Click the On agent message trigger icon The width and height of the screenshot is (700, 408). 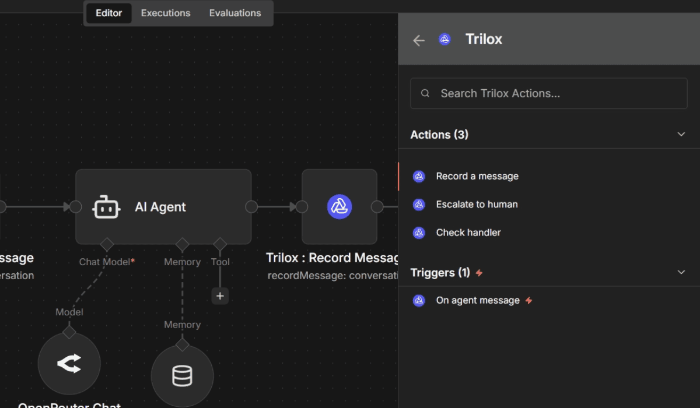[418, 300]
